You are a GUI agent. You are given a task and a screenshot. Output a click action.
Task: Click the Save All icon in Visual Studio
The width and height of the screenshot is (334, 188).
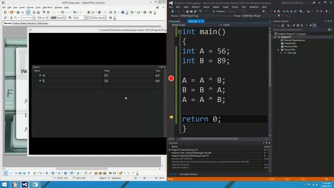click(x=195, y=11)
